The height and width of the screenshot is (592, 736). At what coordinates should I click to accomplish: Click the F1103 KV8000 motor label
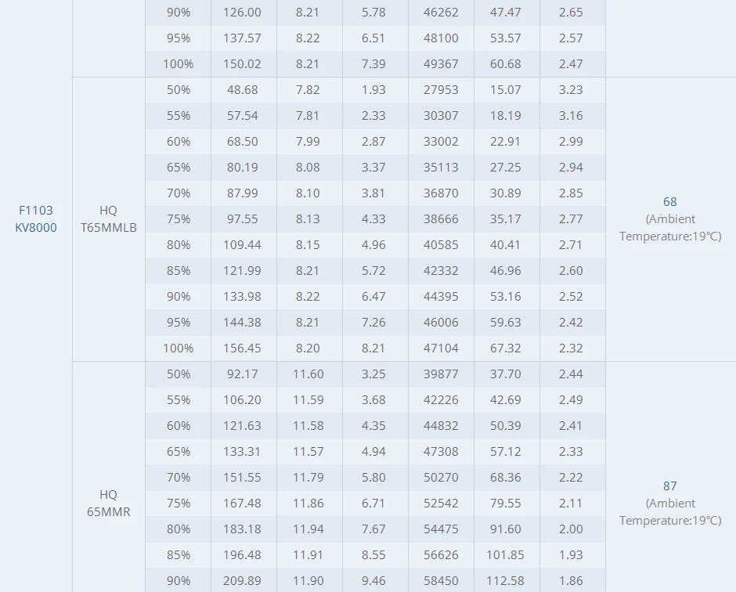click(36, 218)
